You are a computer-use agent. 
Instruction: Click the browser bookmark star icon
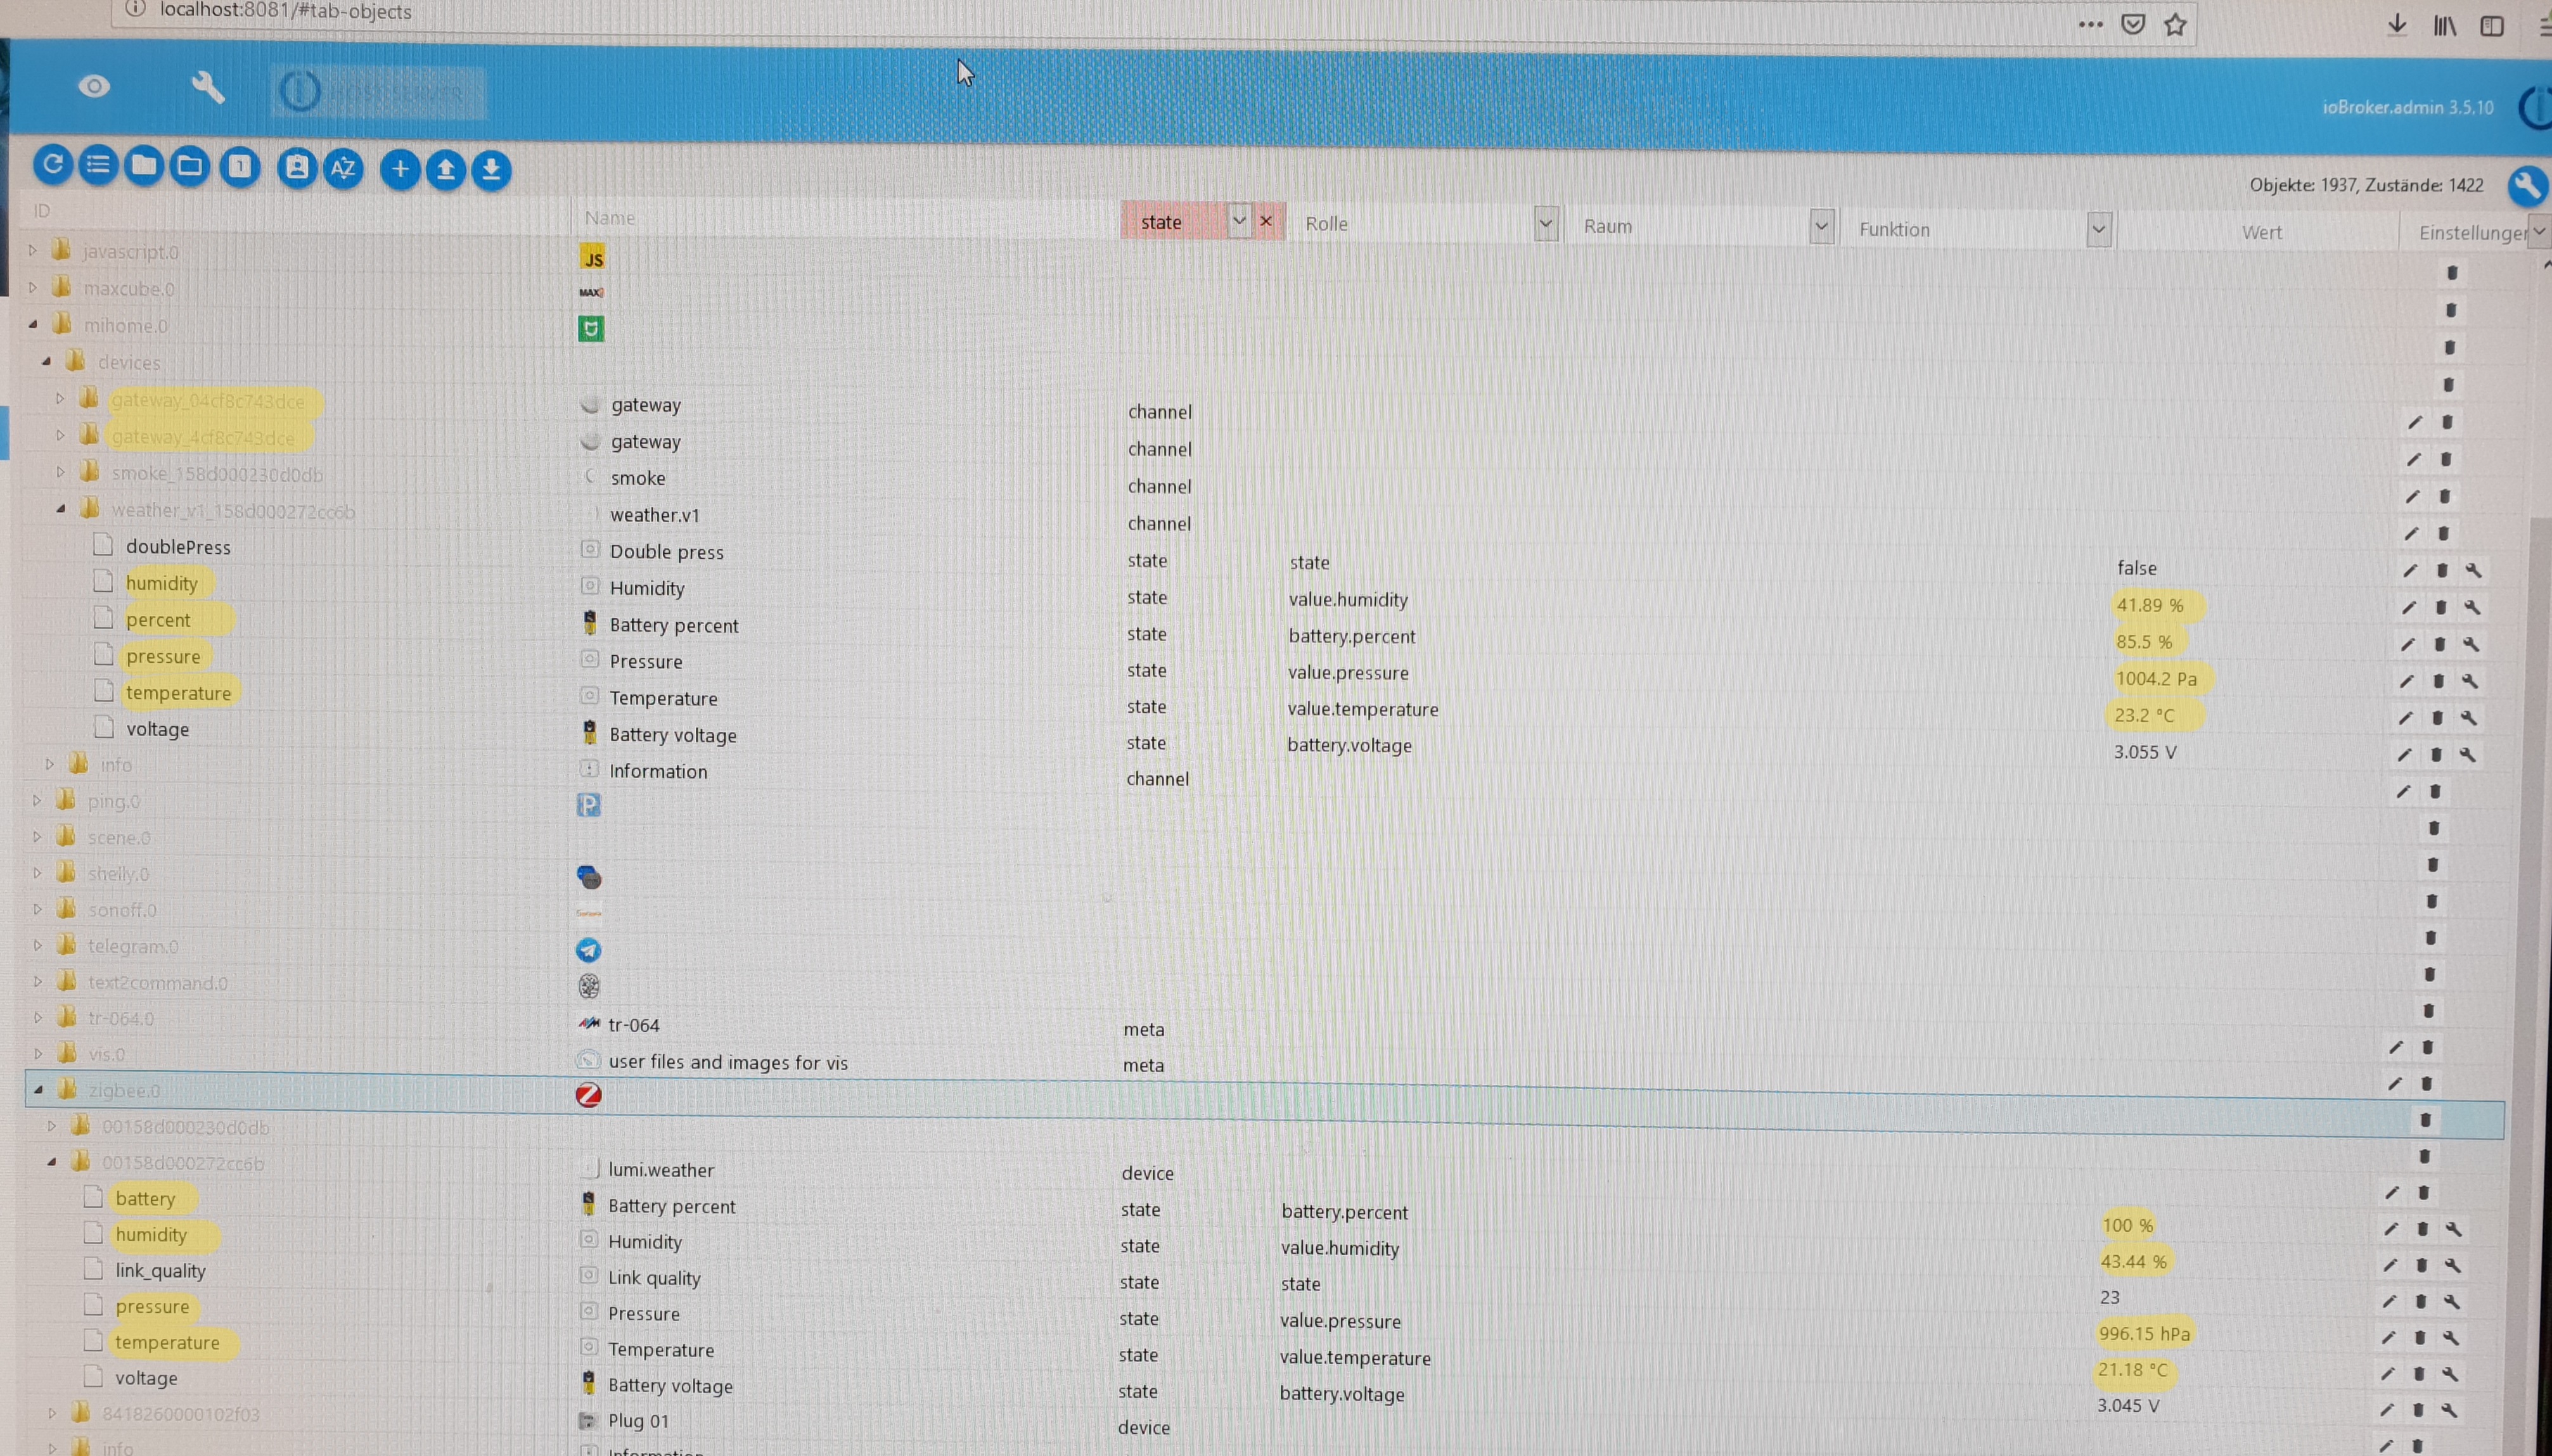(2175, 25)
